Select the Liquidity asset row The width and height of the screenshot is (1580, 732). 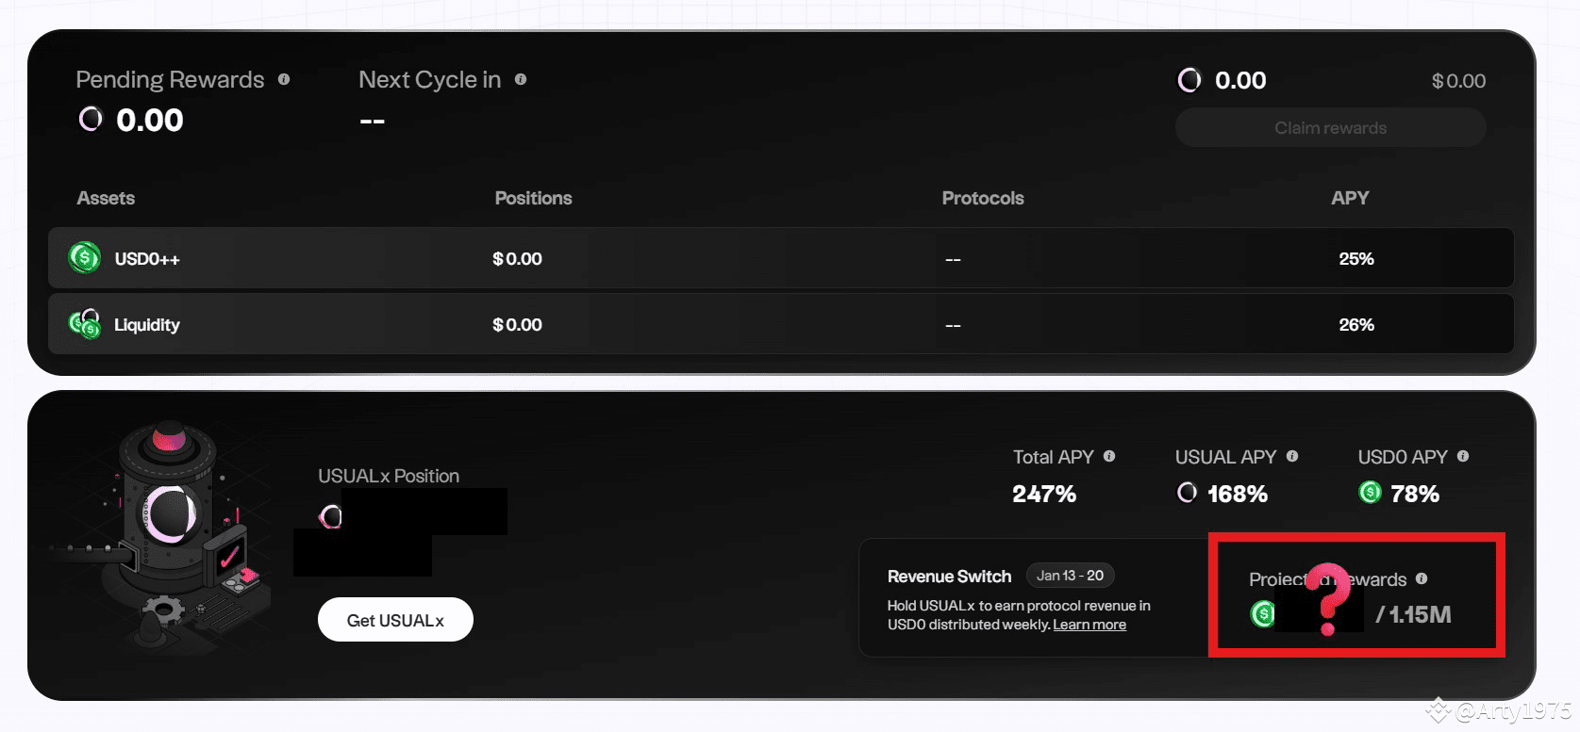pos(780,324)
